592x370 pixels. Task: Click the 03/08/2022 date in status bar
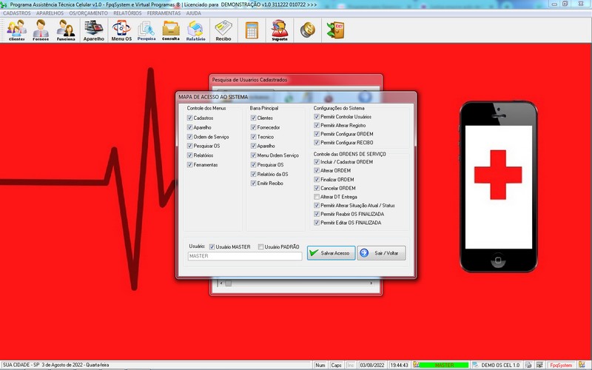[372, 365]
